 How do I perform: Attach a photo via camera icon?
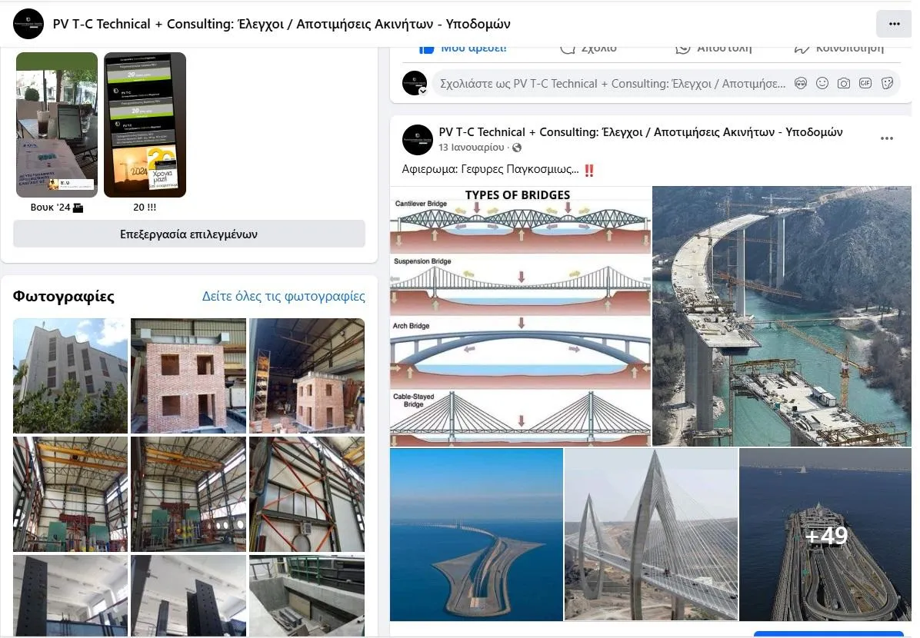click(x=843, y=83)
